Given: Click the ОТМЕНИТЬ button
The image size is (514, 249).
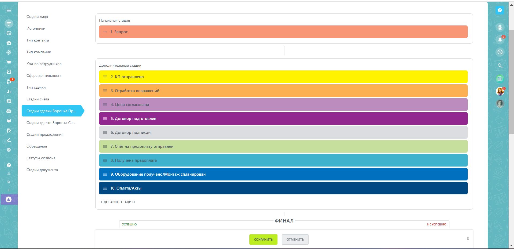Looking at the screenshot, I should 295,240.
